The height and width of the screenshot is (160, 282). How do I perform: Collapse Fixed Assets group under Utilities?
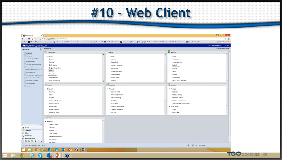coord(169,107)
